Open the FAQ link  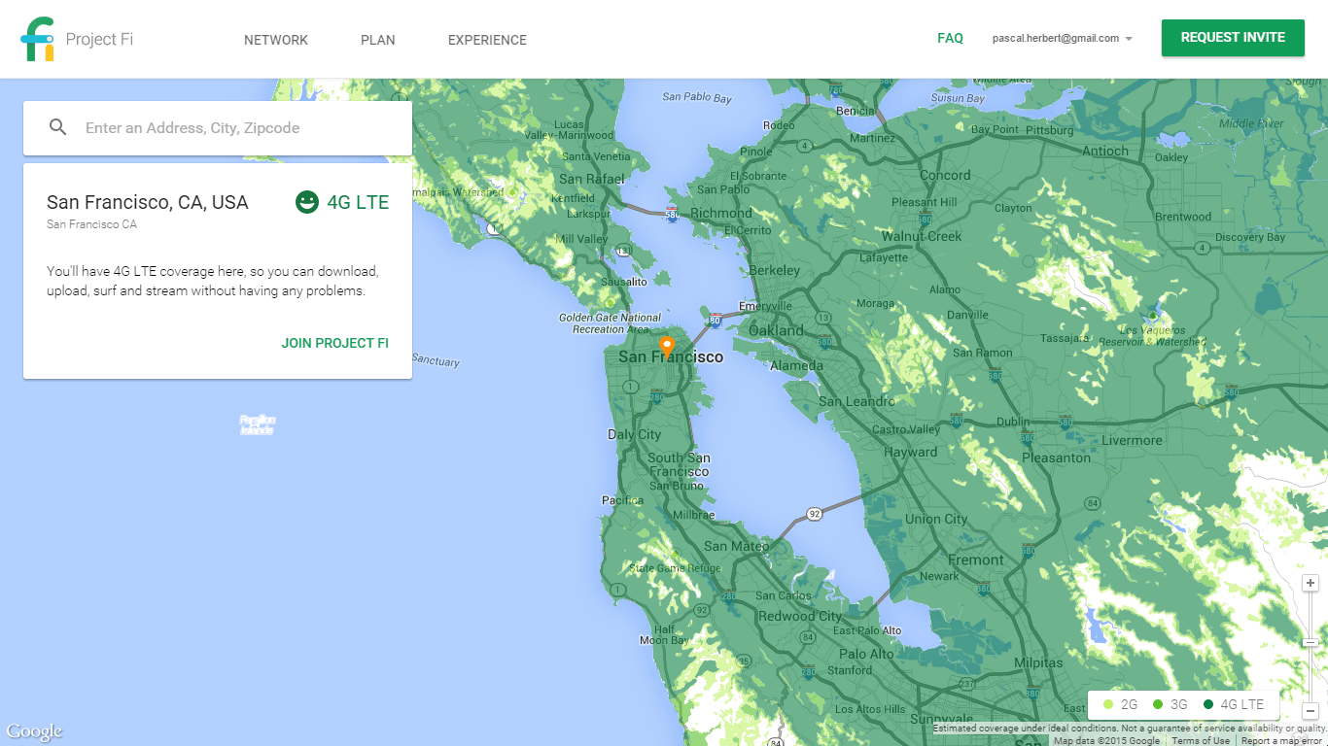click(x=950, y=39)
